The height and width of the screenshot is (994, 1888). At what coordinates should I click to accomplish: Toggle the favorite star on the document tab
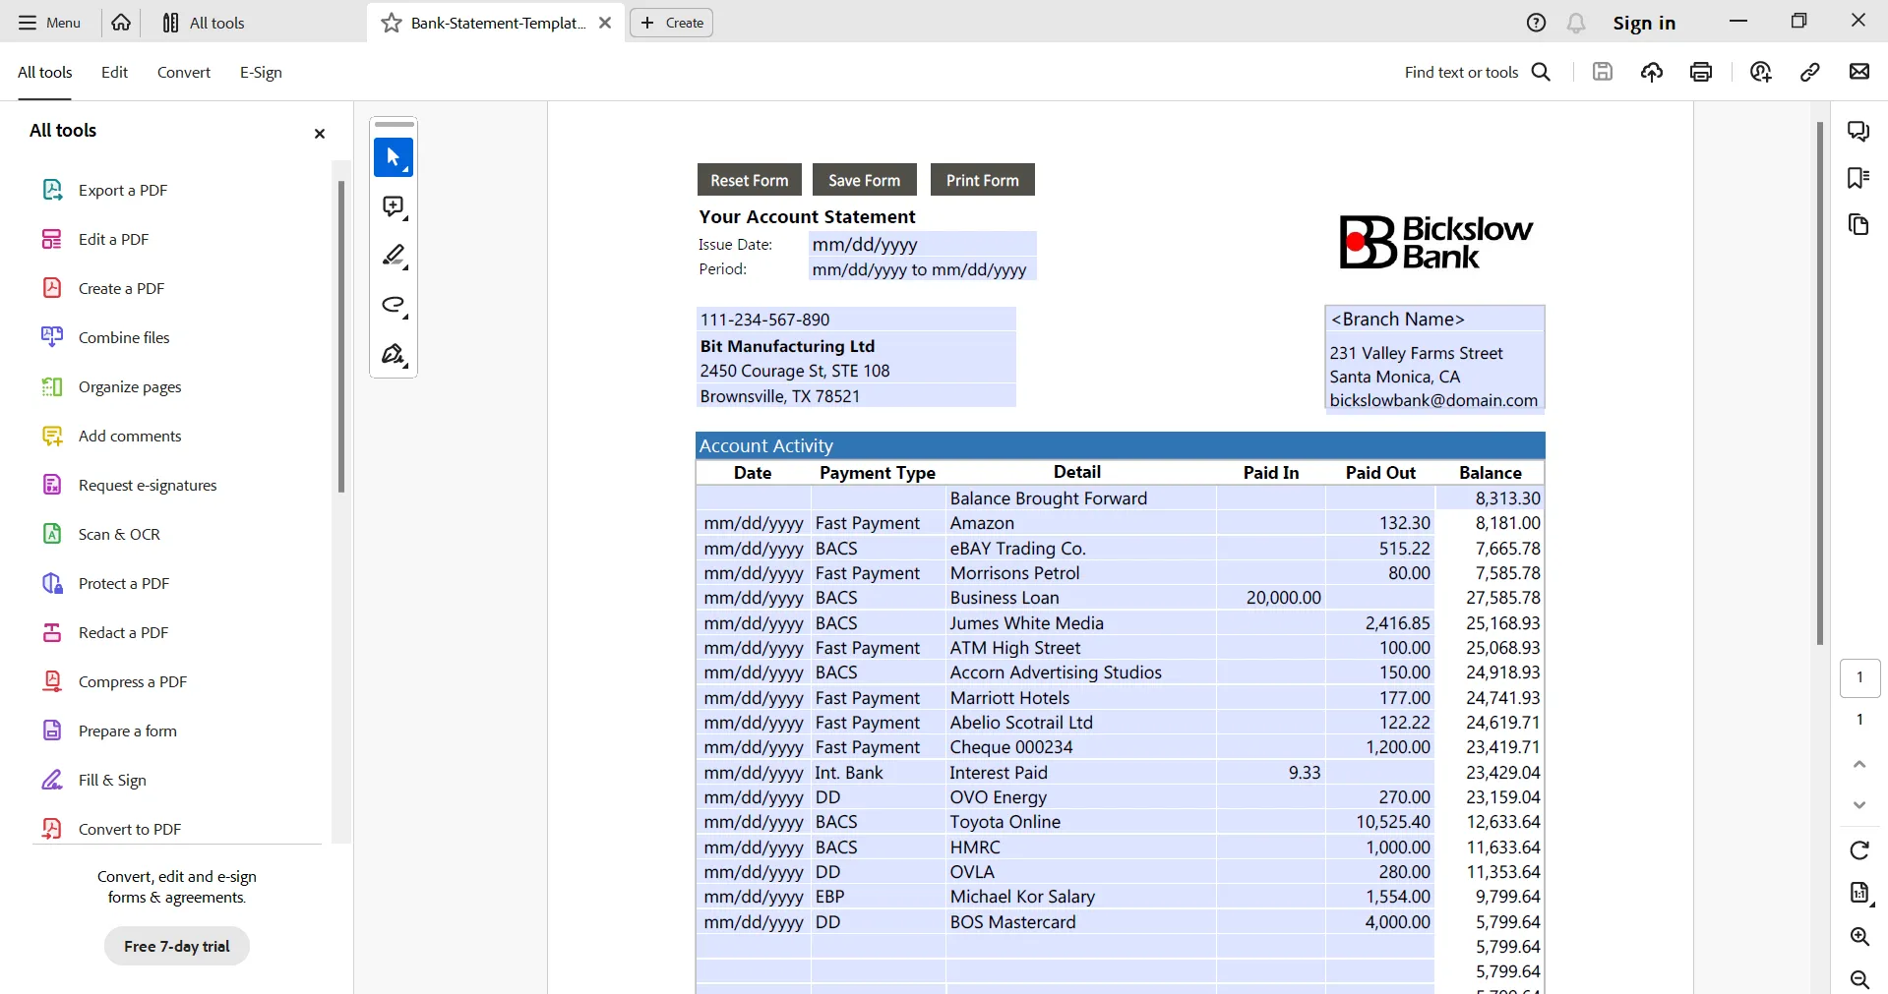pos(391,23)
